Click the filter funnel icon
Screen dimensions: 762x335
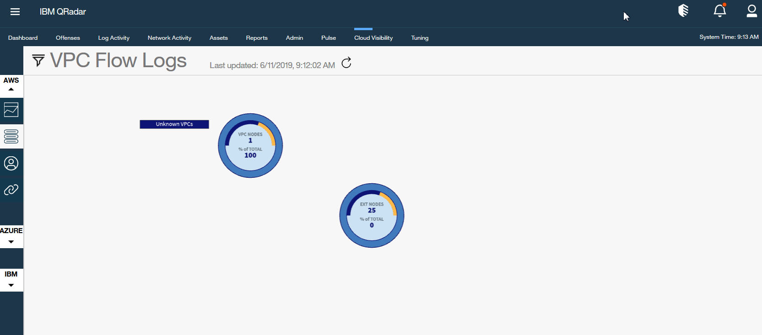[x=38, y=60]
